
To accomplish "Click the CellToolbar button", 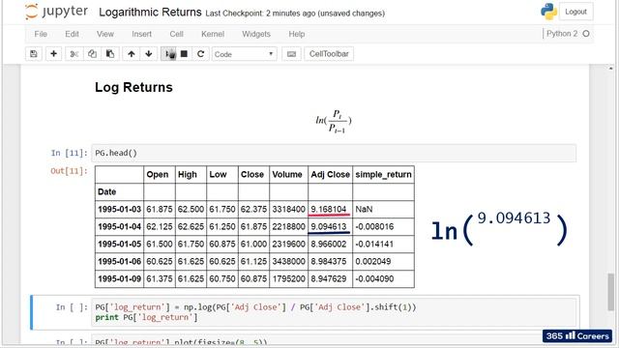I will pos(329,54).
